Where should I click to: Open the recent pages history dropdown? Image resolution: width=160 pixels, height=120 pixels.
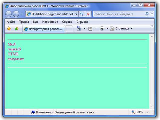(x=22, y=14)
